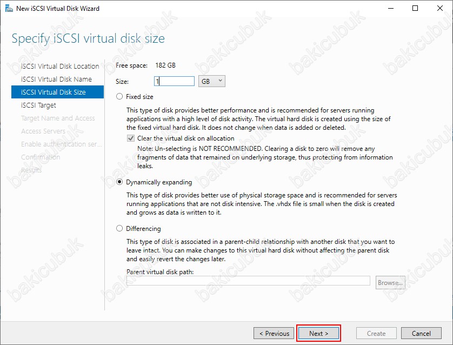Go to the iSCSI Target step
The image size is (453, 345).
point(38,105)
